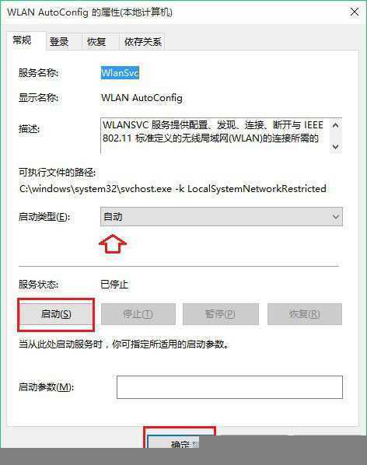
Task: Switch to the 常规 tab
Action: (x=26, y=40)
